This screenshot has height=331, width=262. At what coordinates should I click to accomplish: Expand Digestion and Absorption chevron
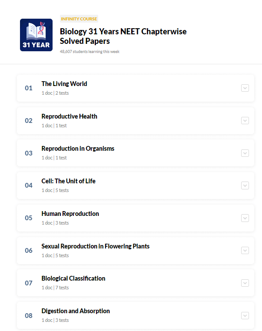[245, 316]
